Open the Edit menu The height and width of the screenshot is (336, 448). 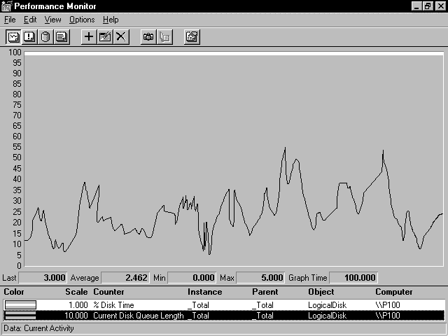[x=30, y=20]
